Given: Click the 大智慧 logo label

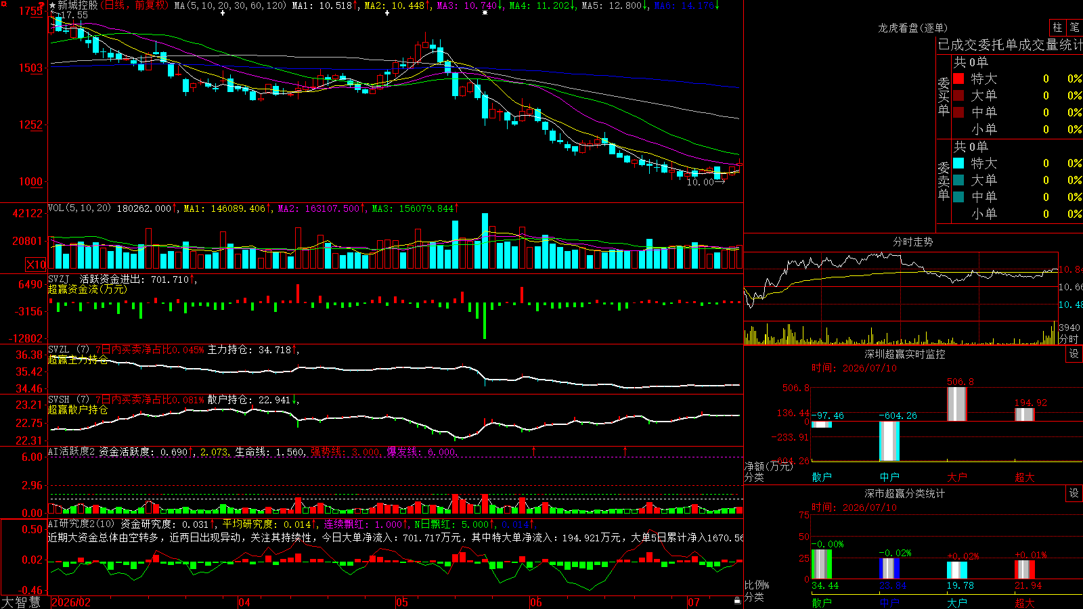Looking at the screenshot, I should tap(21, 602).
